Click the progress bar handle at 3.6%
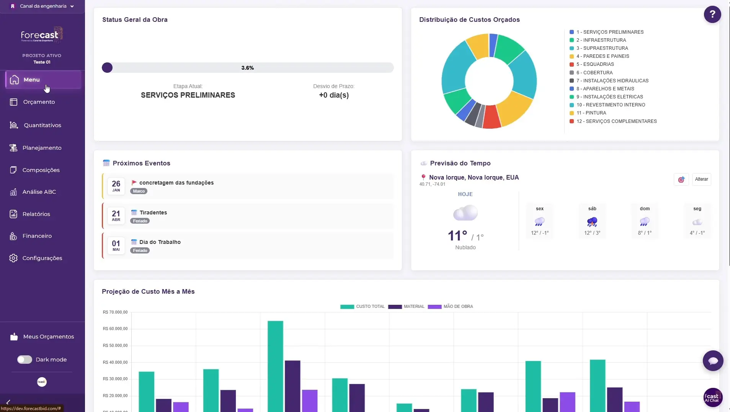Viewport: 730px width, 412px height. click(x=107, y=68)
